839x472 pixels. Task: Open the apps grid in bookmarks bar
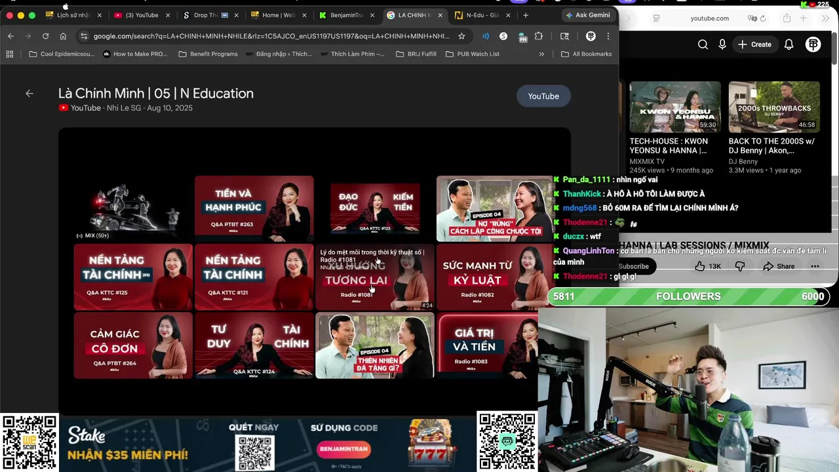pyautogui.click(x=9, y=54)
